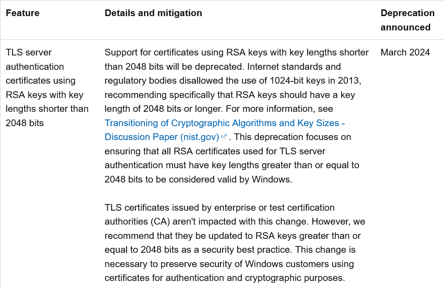The height and width of the screenshot is (289, 444).
Task: Click the 'certificates for authentication and cryptographic purposes' line
Action: click(224, 278)
